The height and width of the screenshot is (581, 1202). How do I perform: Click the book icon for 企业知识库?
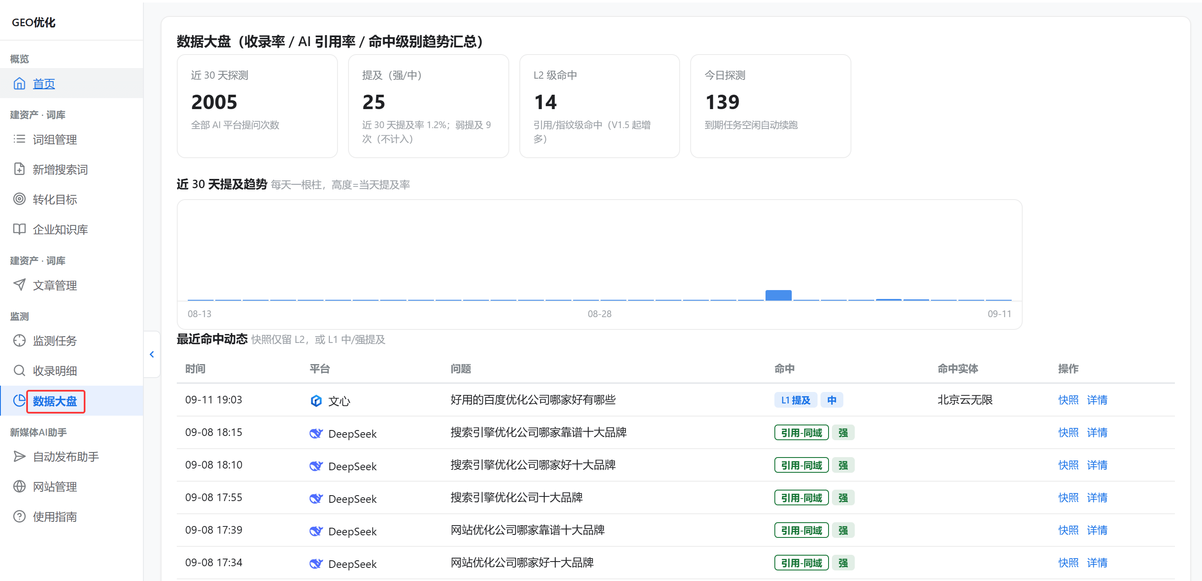click(x=19, y=229)
